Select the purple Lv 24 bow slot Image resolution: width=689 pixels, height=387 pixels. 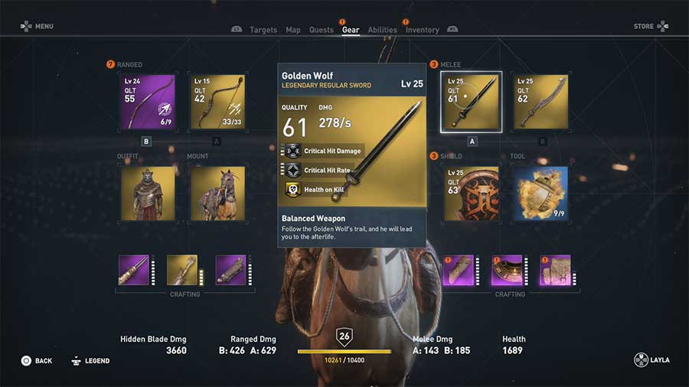point(148,102)
